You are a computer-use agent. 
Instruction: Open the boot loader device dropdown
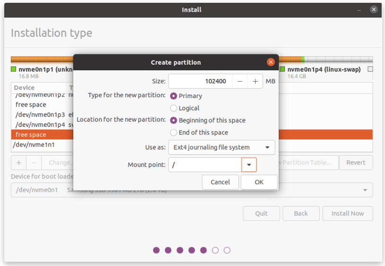click(x=365, y=190)
